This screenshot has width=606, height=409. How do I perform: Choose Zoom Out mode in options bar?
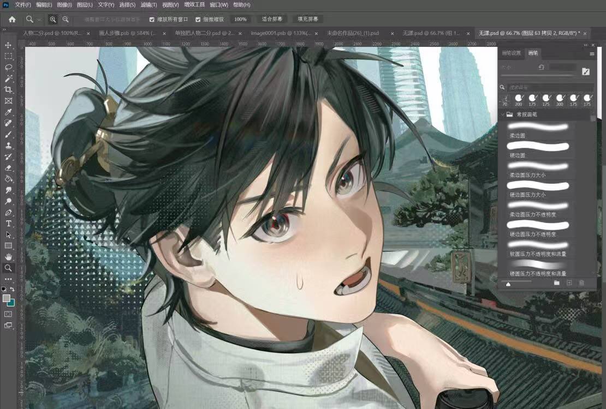(66, 19)
